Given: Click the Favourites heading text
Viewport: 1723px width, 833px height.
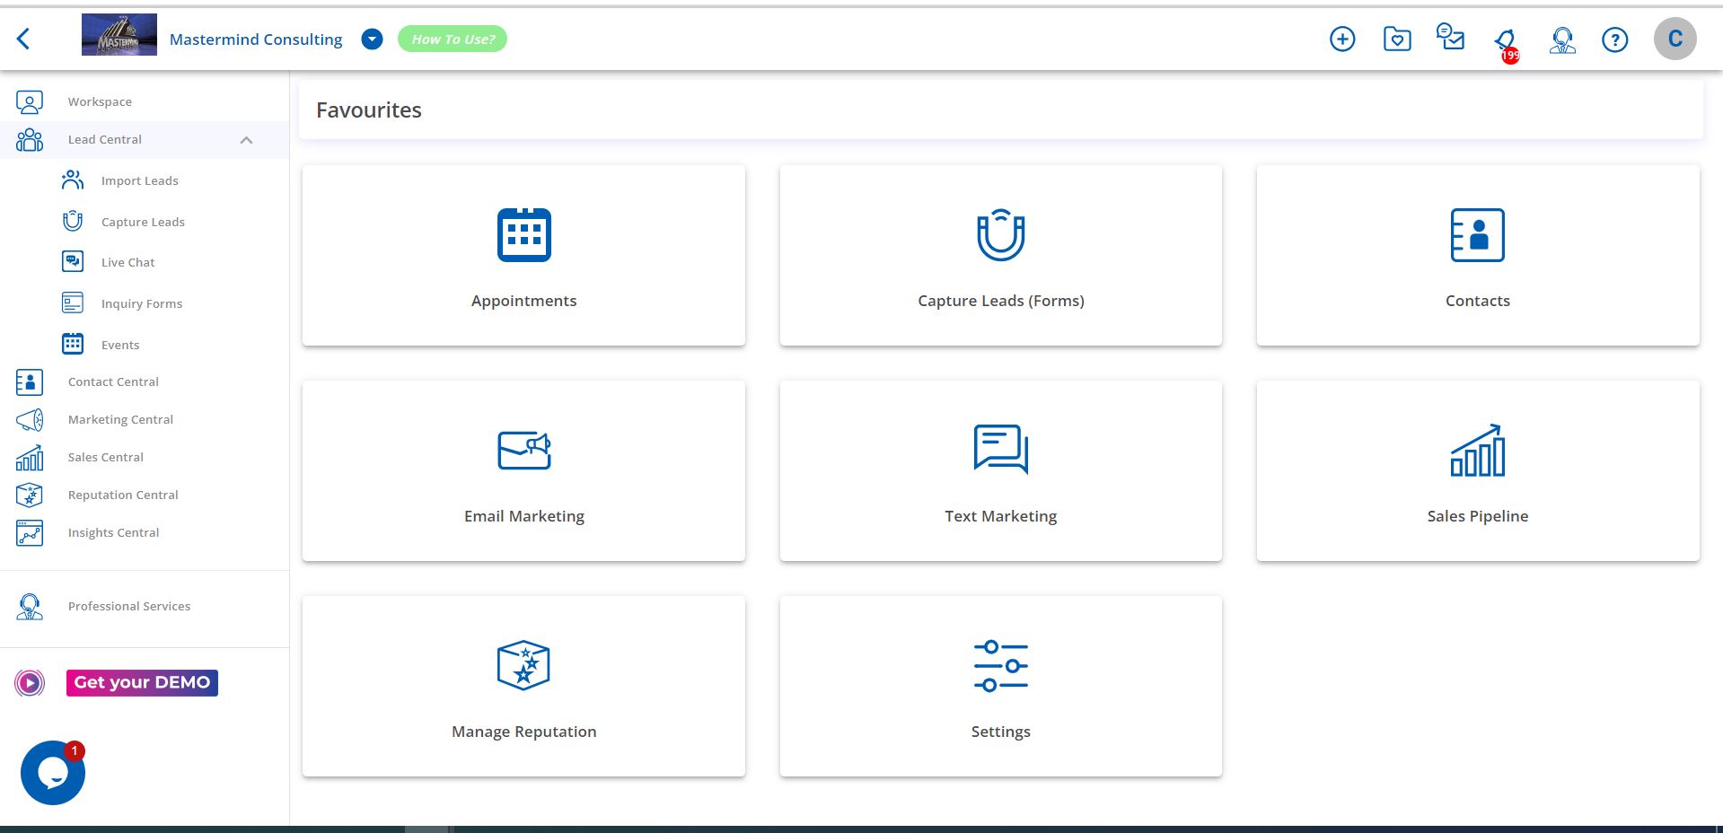Looking at the screenshot, I should pyautogui.click(x=369, y=110).
